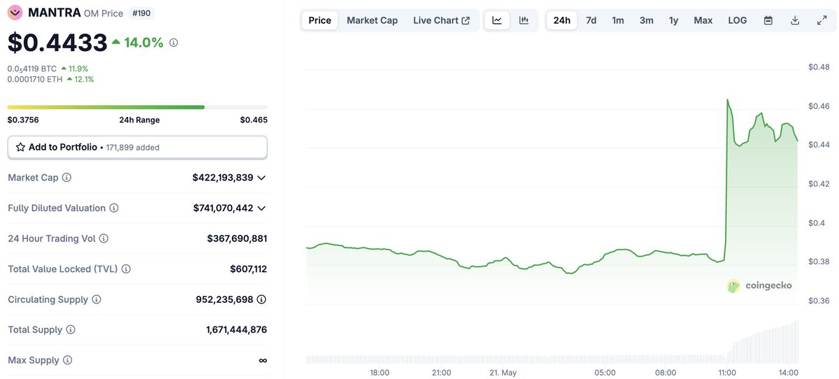Switch to candlestick chart icon
Image resolution: width=839 pixels, height=379 pixels.
pyautogui.click(x=524, y=20)
